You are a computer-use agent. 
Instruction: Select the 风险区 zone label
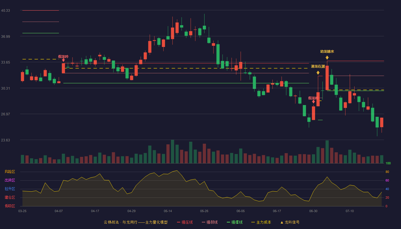[x=10, y=172]
